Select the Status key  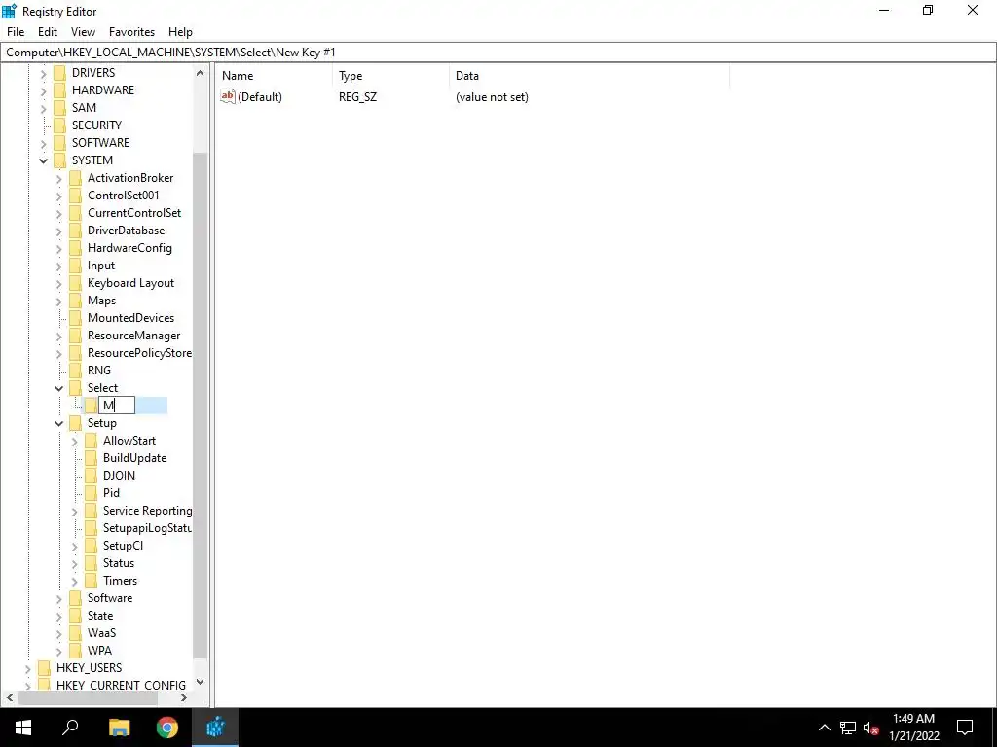point(118,563)
